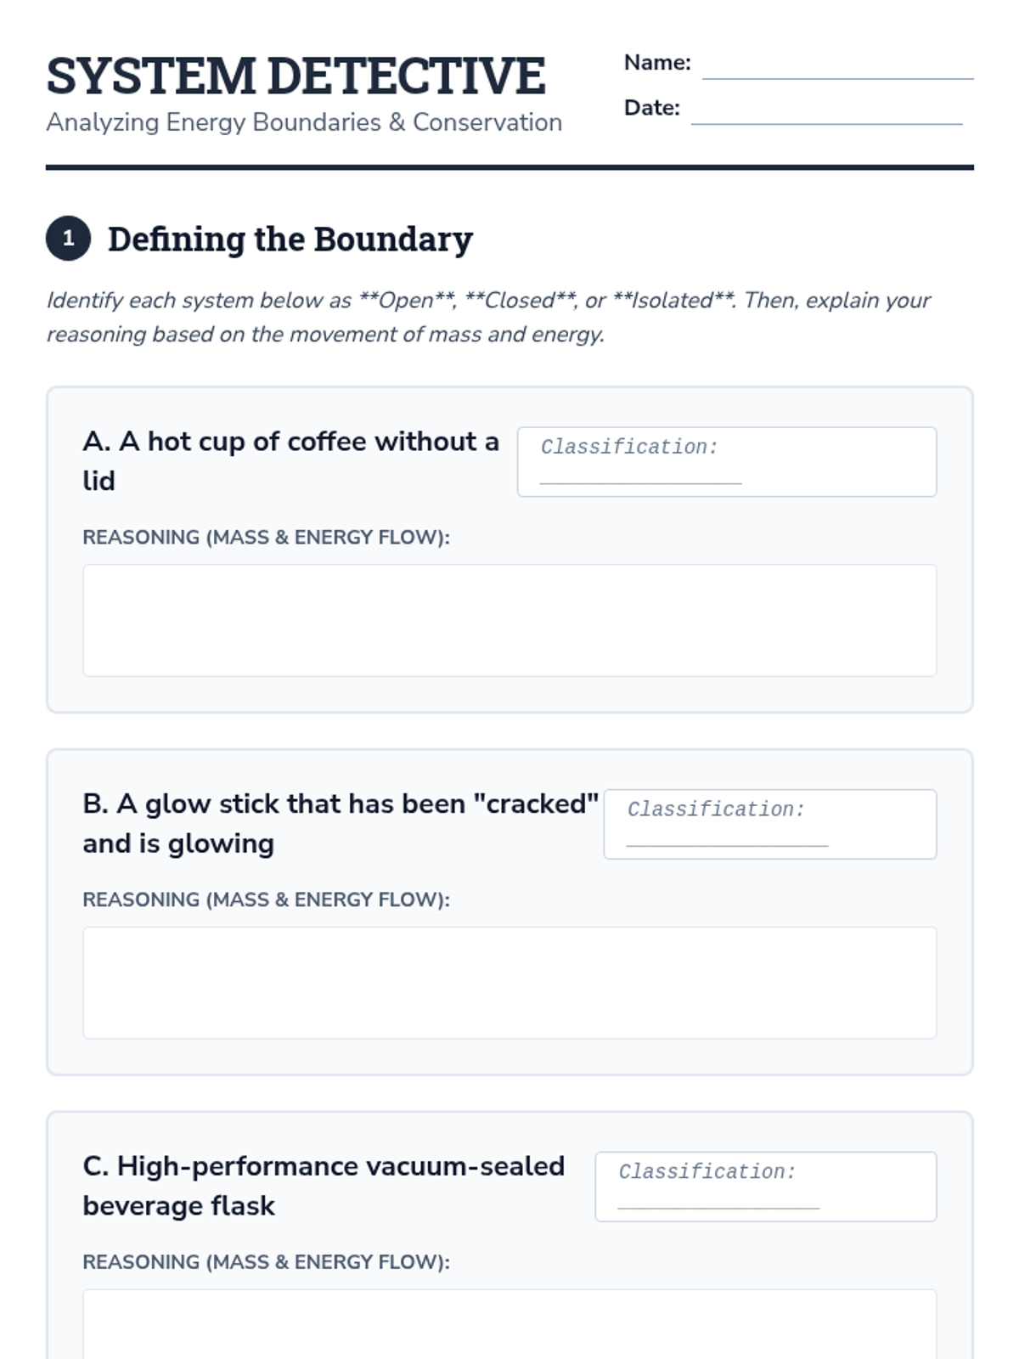Click the Reasoning label under question C

tap(266, 1262)
